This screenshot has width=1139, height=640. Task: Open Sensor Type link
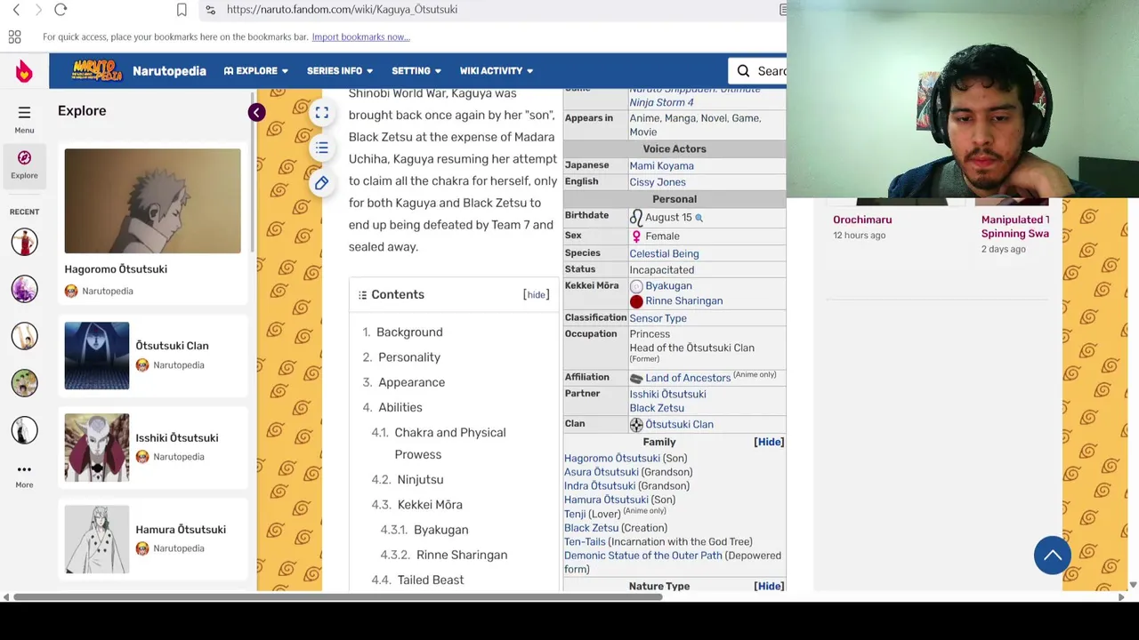[x=658, y=318]
